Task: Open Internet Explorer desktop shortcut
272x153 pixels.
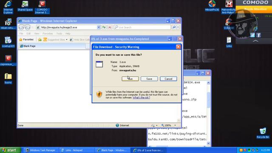Action: pos(8,7)
